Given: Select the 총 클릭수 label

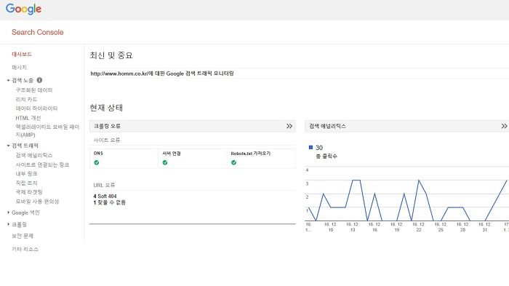Looking at the screenshot, I should (x=326, y=156).
